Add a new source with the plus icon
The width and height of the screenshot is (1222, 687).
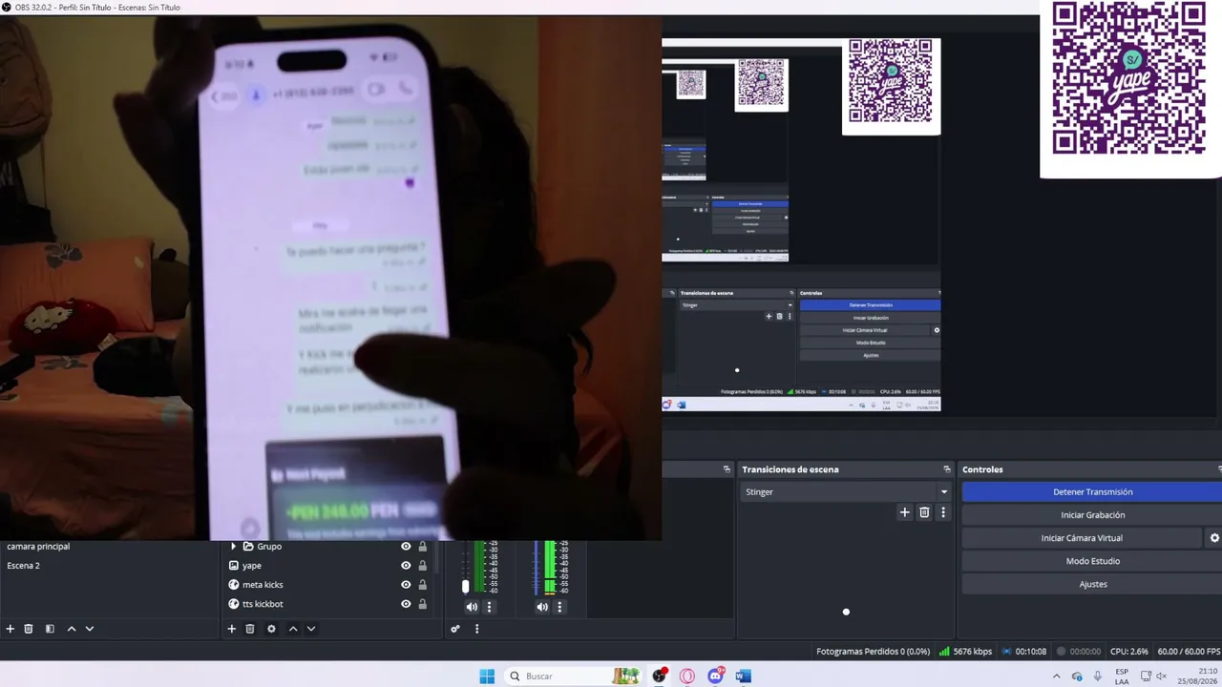231,629
